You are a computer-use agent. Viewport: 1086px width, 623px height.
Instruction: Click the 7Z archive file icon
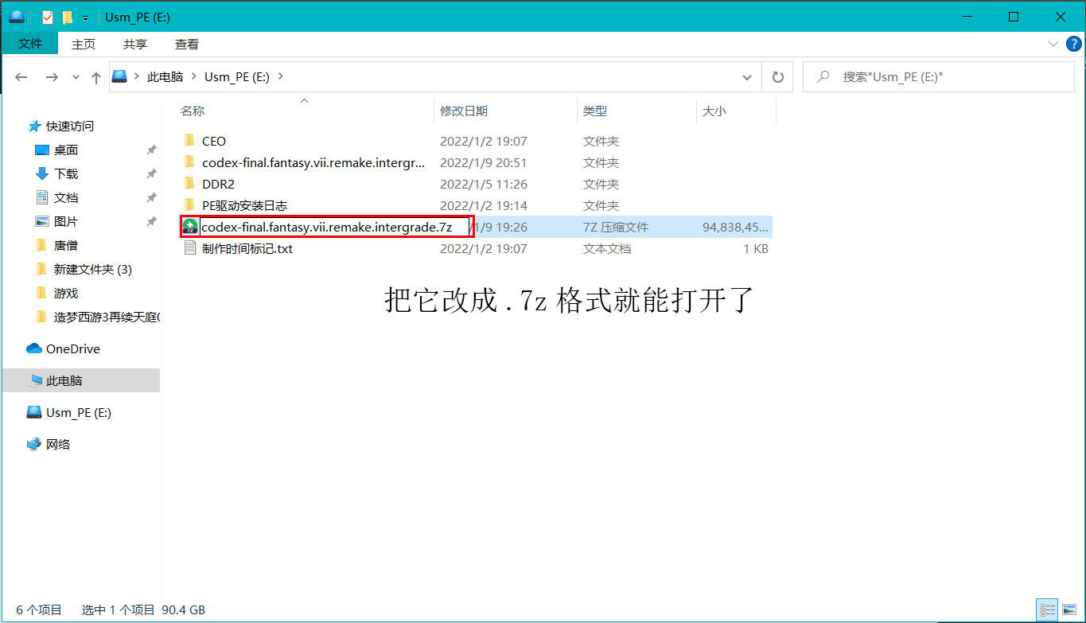click(189, 227)
